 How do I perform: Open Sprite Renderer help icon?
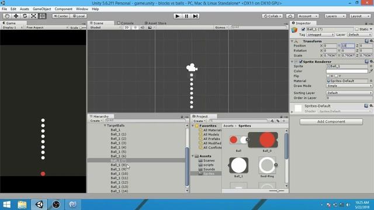pos(366,61)
